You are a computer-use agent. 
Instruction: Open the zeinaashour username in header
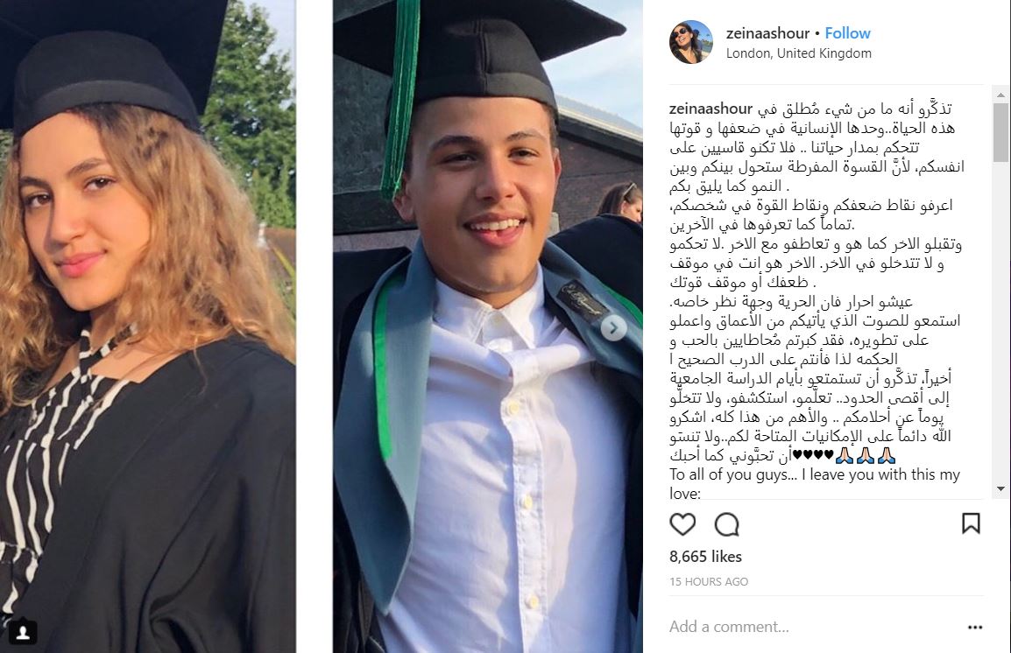point(767,33)
